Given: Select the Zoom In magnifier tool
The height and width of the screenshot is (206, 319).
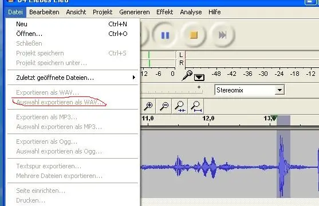Looking at the screenshot, I should tap(148, 106).
